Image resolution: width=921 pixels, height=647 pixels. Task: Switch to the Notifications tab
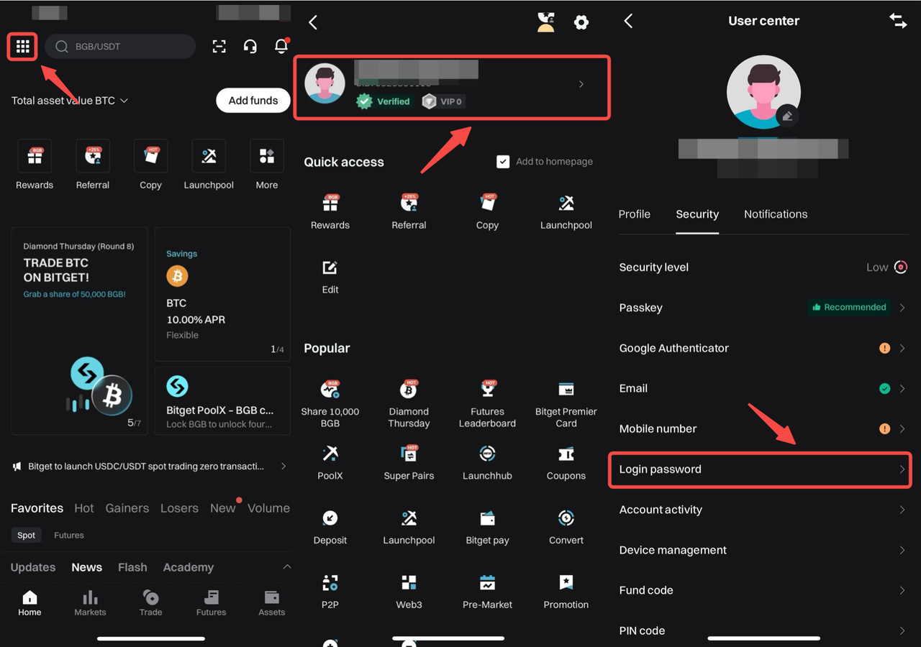pos(776,214)
